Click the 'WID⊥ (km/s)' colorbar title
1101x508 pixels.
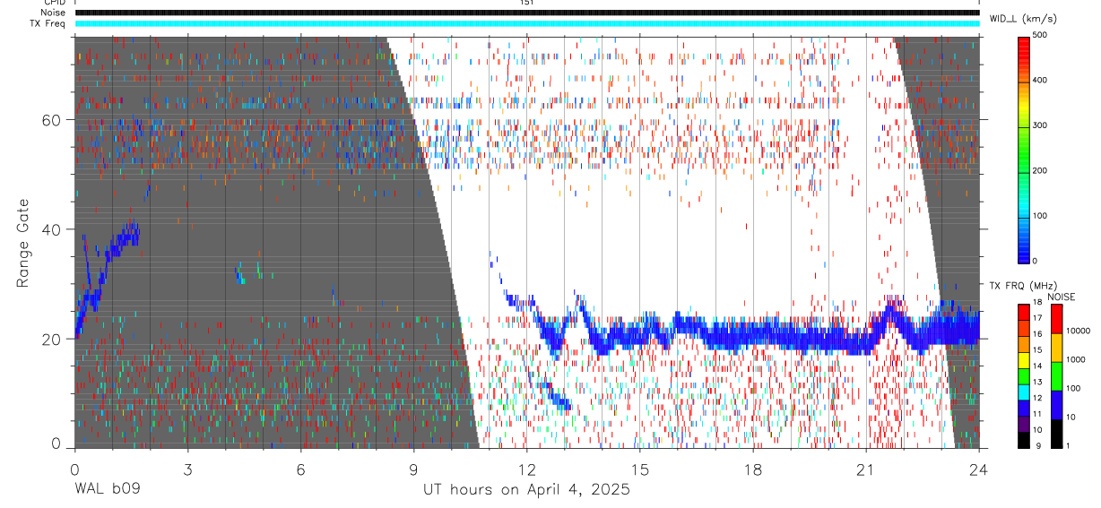point(1024,18)
